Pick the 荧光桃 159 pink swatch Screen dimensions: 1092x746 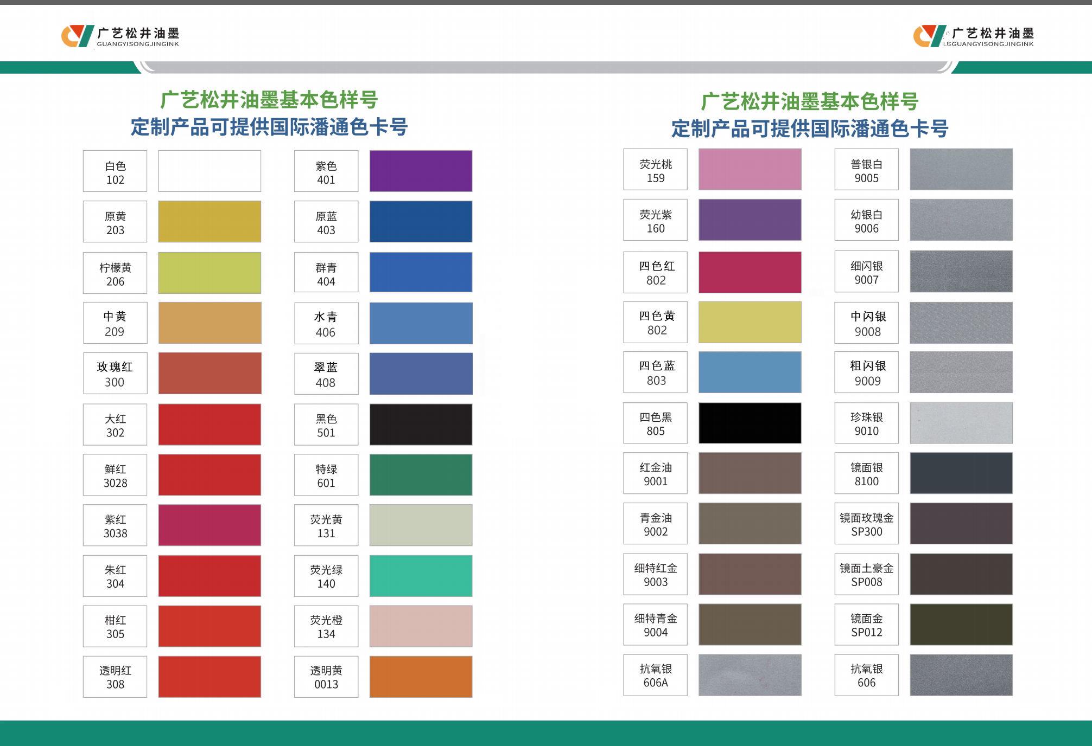click(x=750, y=169)
